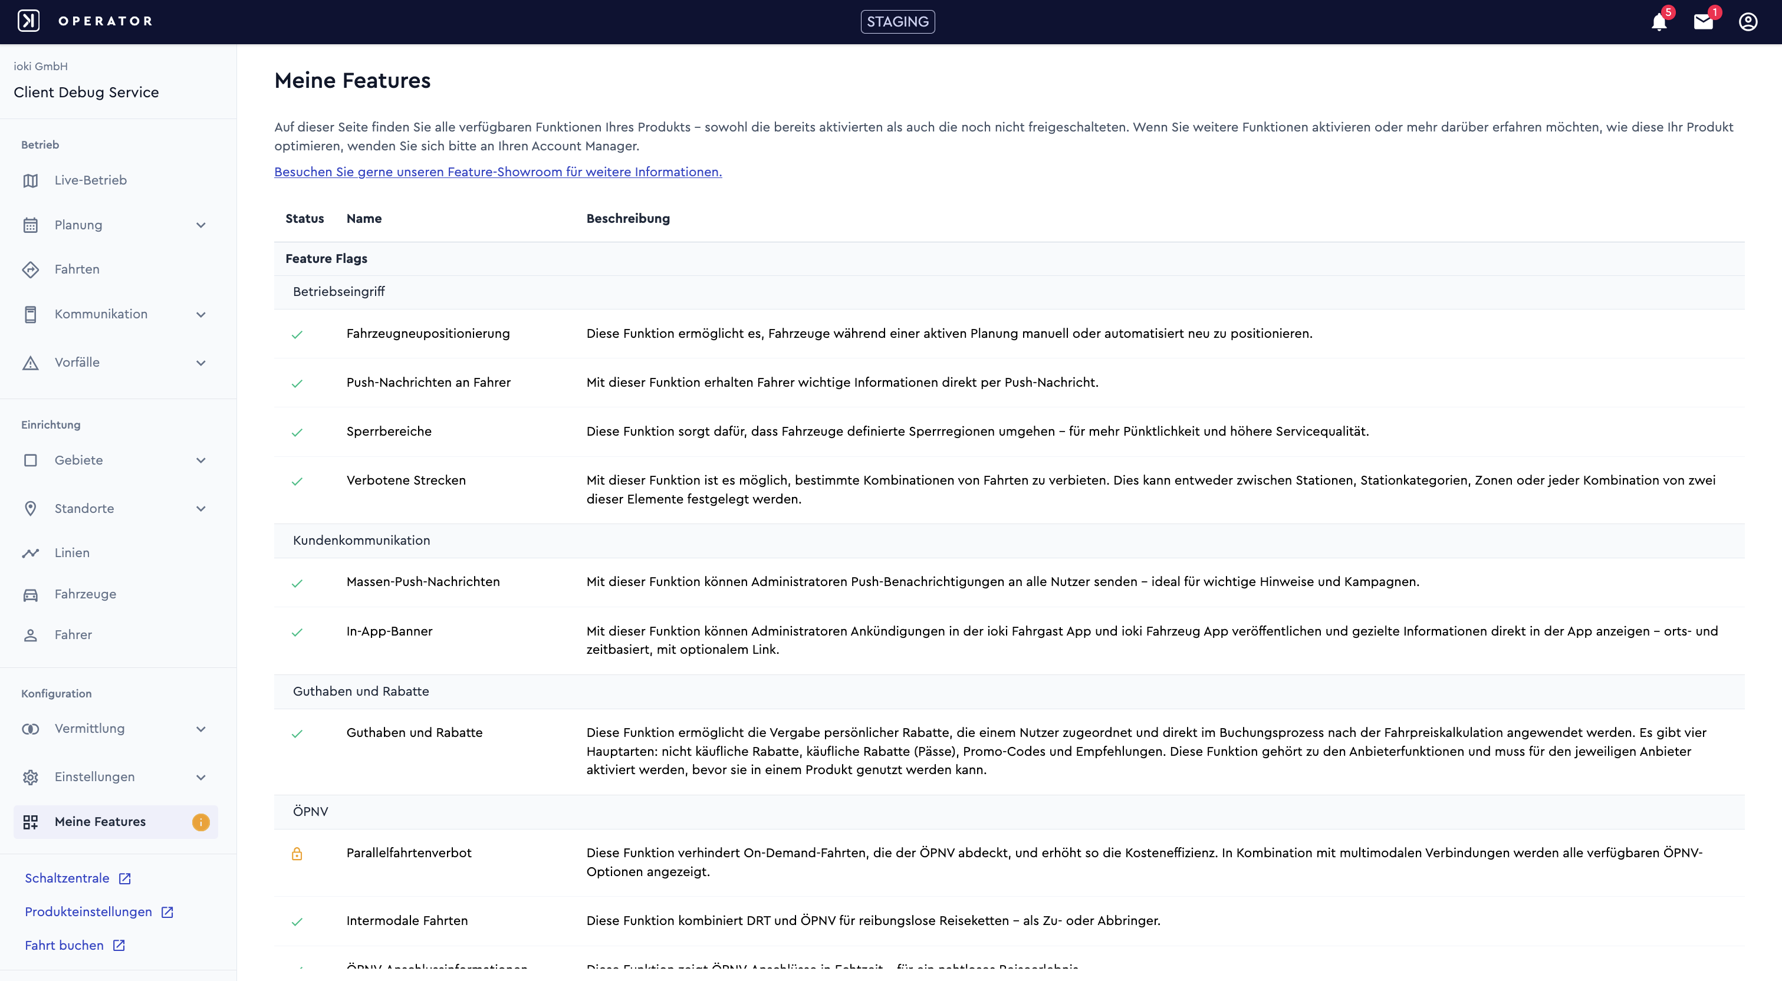Expand the Planung menu chevron
Viewport: 1782px width, 981px height.
click(200, 226)
